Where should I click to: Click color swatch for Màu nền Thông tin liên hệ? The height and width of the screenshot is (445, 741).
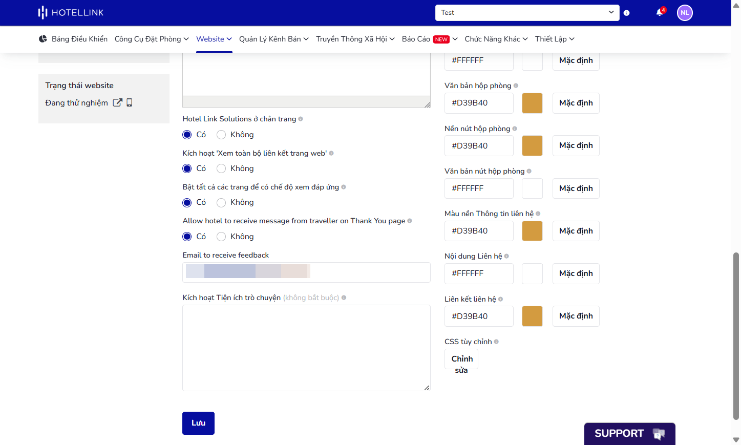coord(532,231)
